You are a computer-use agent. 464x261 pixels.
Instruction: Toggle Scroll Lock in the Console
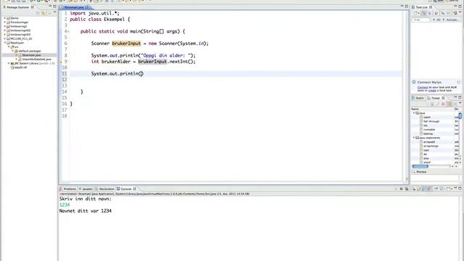(419, 188)
